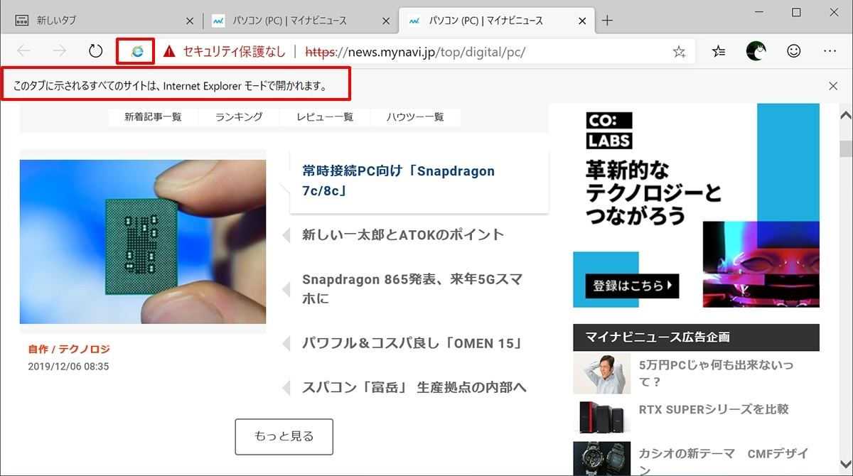The image size is (853, 476).
Task: Click the watch thumbnail beside カシオ article
Action: tap(602, 459)
